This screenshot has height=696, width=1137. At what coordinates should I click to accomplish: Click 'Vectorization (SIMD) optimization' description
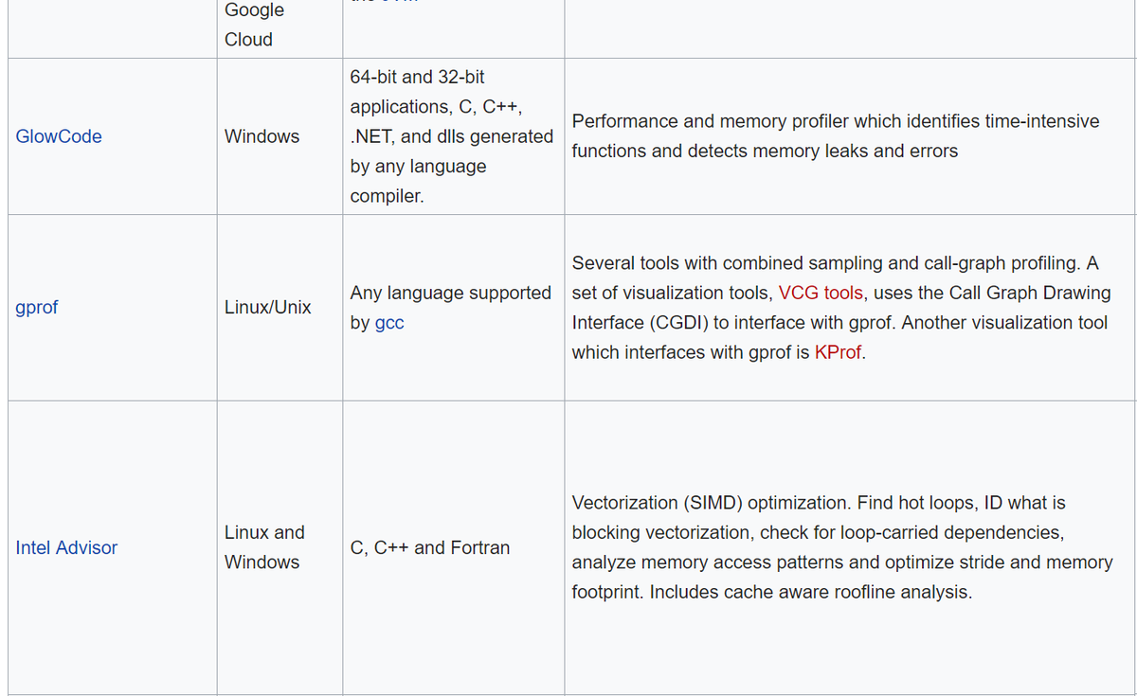tap(842, 547)
